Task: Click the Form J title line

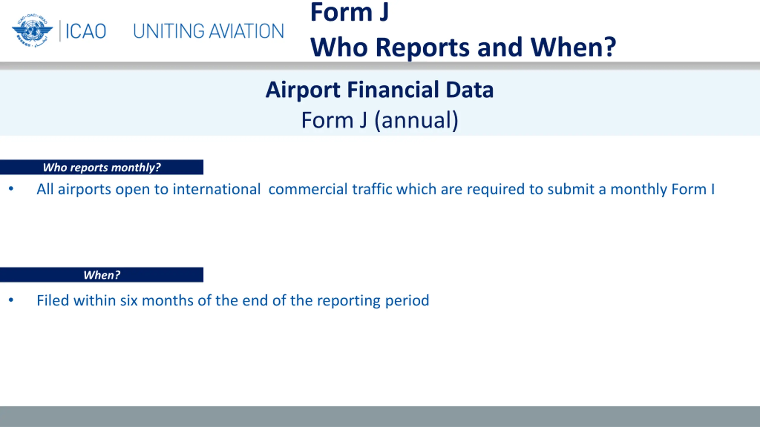Action: tap(349, 12)
